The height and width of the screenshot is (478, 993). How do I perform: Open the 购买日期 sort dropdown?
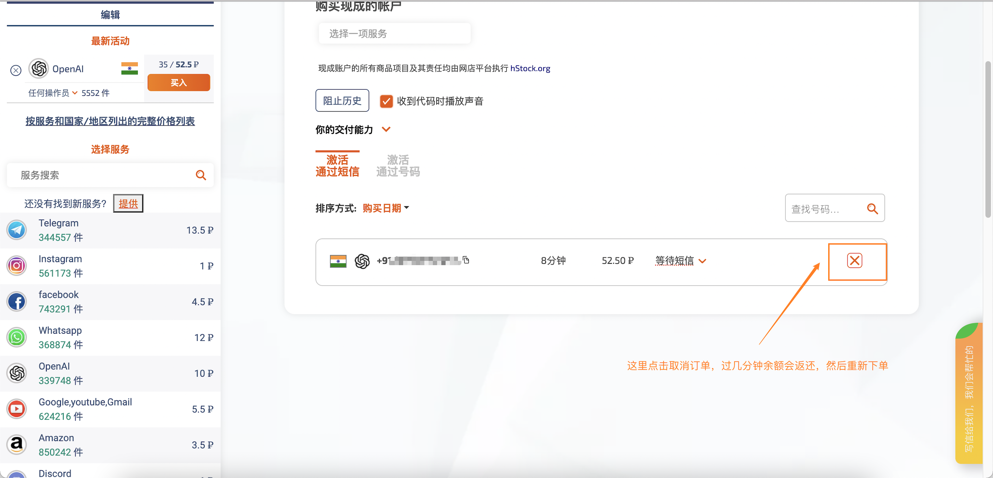pos(385,208)
